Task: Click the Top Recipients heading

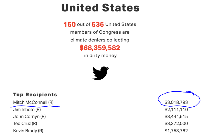Action: point(35,95)
